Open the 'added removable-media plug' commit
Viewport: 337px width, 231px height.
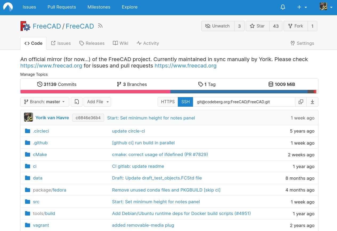143,225
